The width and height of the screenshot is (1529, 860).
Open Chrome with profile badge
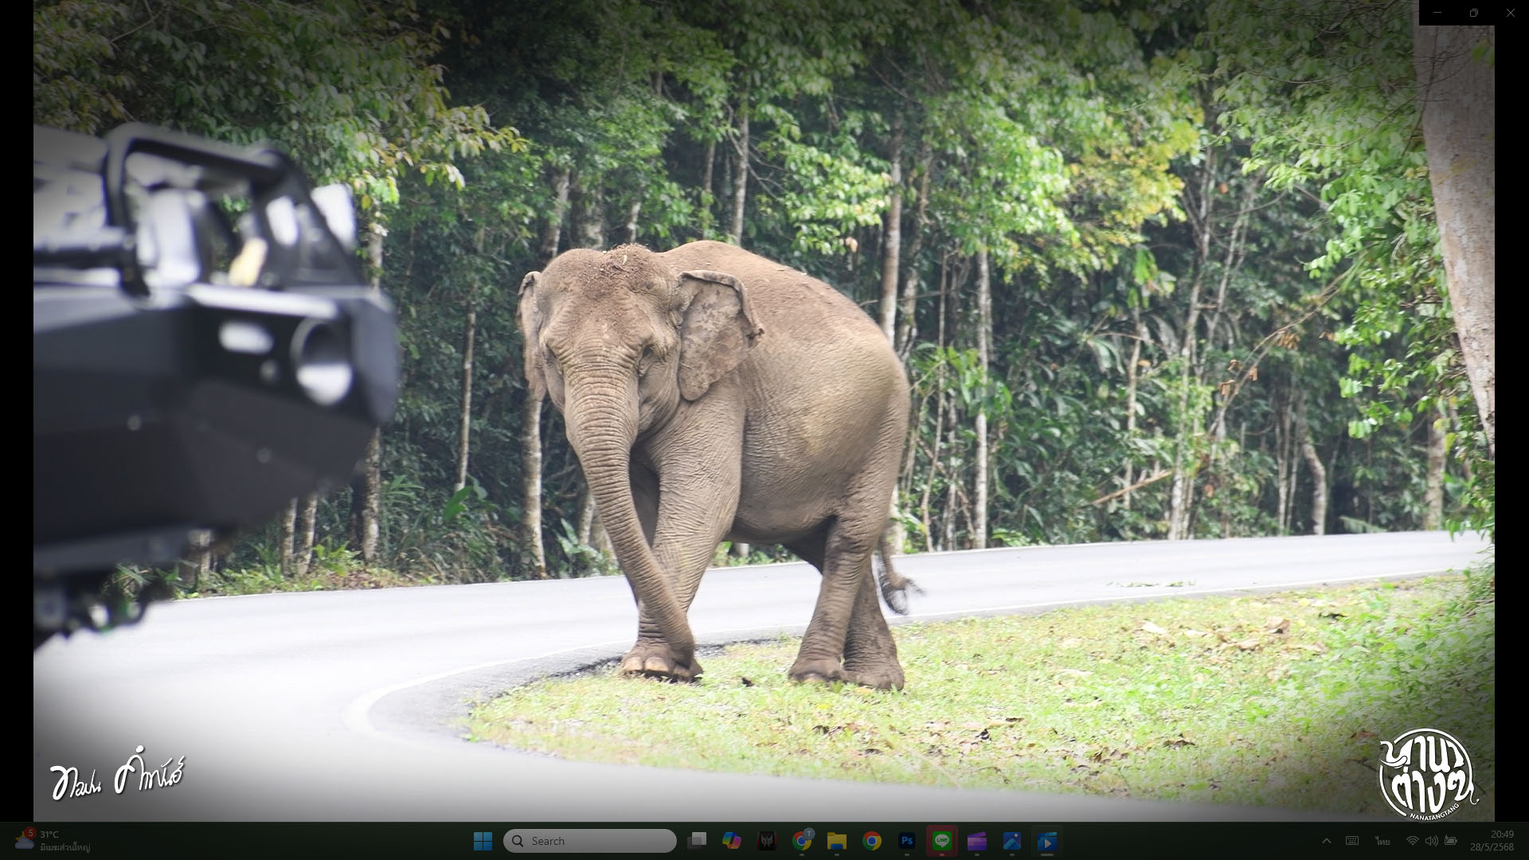pos(802,841)
